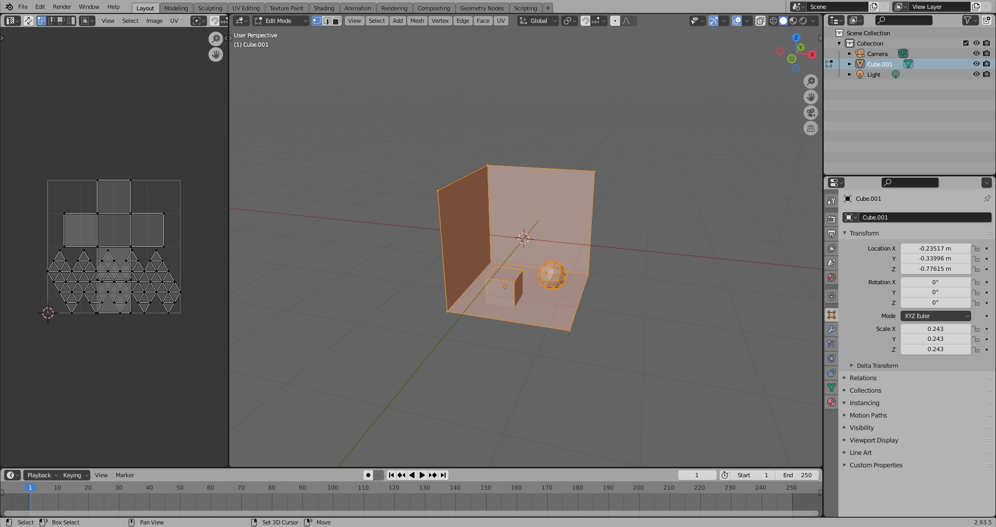The width and height of the screenshot is (996, 527).
Task: Click 3D viewport zoom magnifier icon
Action: pyautogui.click(x=811, y=81)
